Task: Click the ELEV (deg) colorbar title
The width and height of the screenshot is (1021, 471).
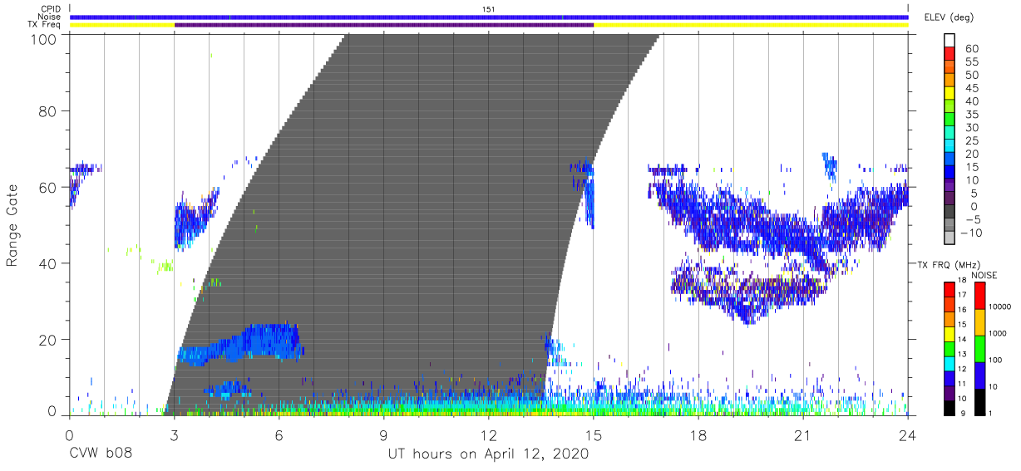Action: tap(949, 17)
